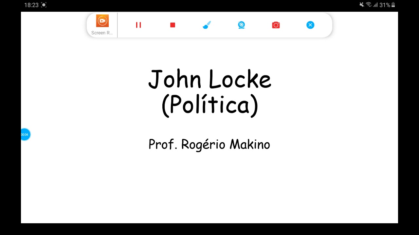The image size is (419, 235).
Task: Tap the recording indicator beside clock
Action: (44, 5)
